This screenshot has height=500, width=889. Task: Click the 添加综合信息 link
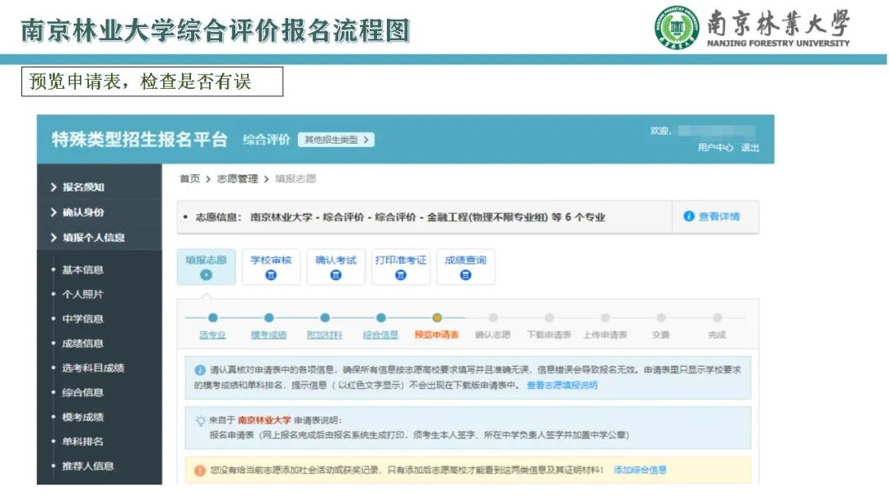pos(640,470)
